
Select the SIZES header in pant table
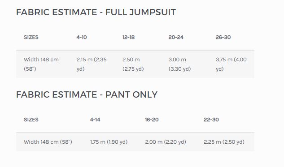click(31, 120)
